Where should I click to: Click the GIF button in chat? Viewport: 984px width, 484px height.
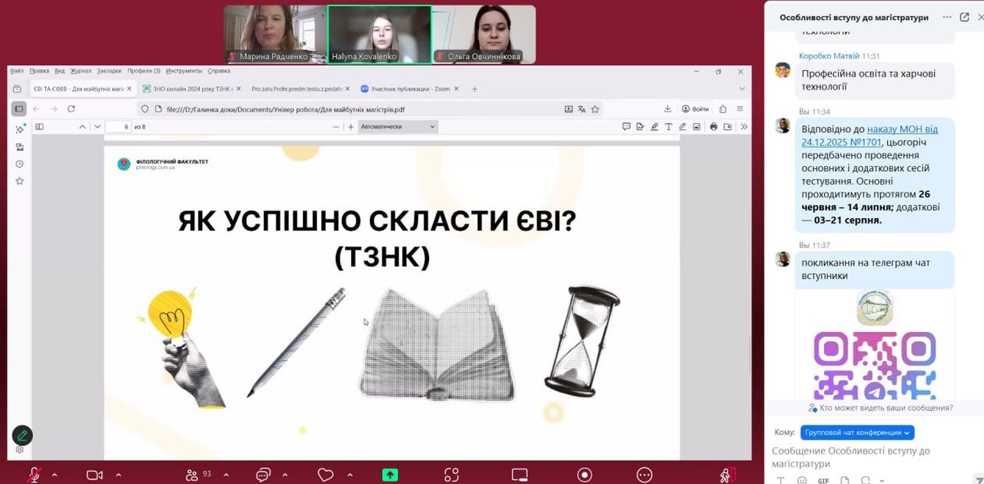pyautogui.click(x=823, y=480)
